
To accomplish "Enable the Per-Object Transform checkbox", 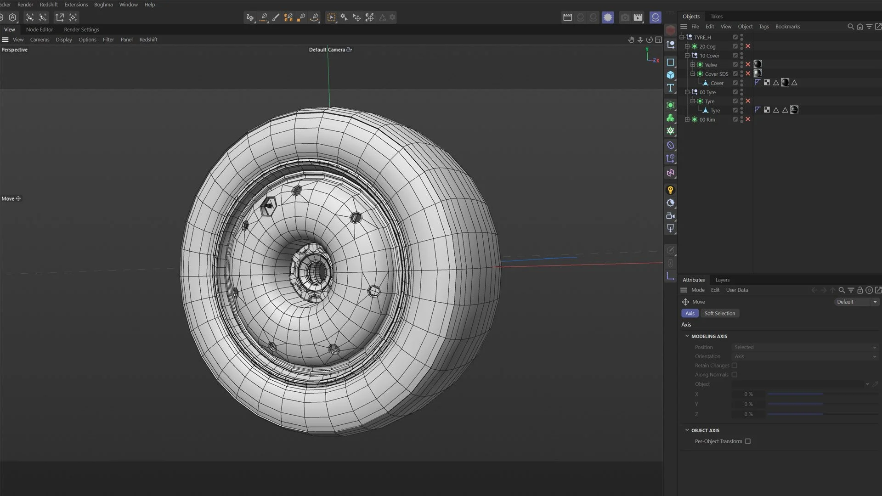I will pos(748,441).
